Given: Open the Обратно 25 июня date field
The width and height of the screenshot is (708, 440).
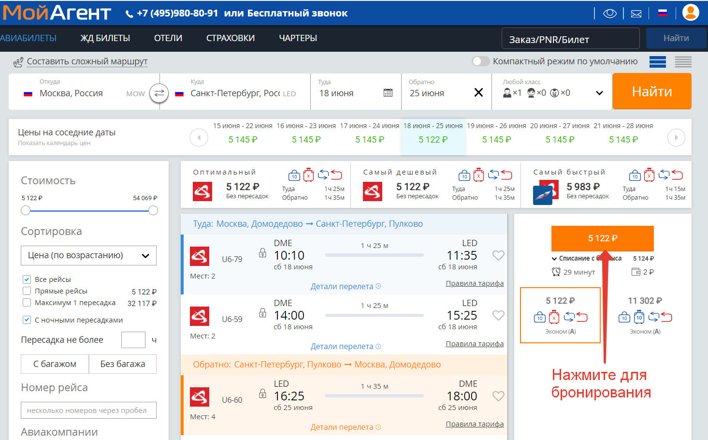Looking at the screenshot, I should point(446,91).
